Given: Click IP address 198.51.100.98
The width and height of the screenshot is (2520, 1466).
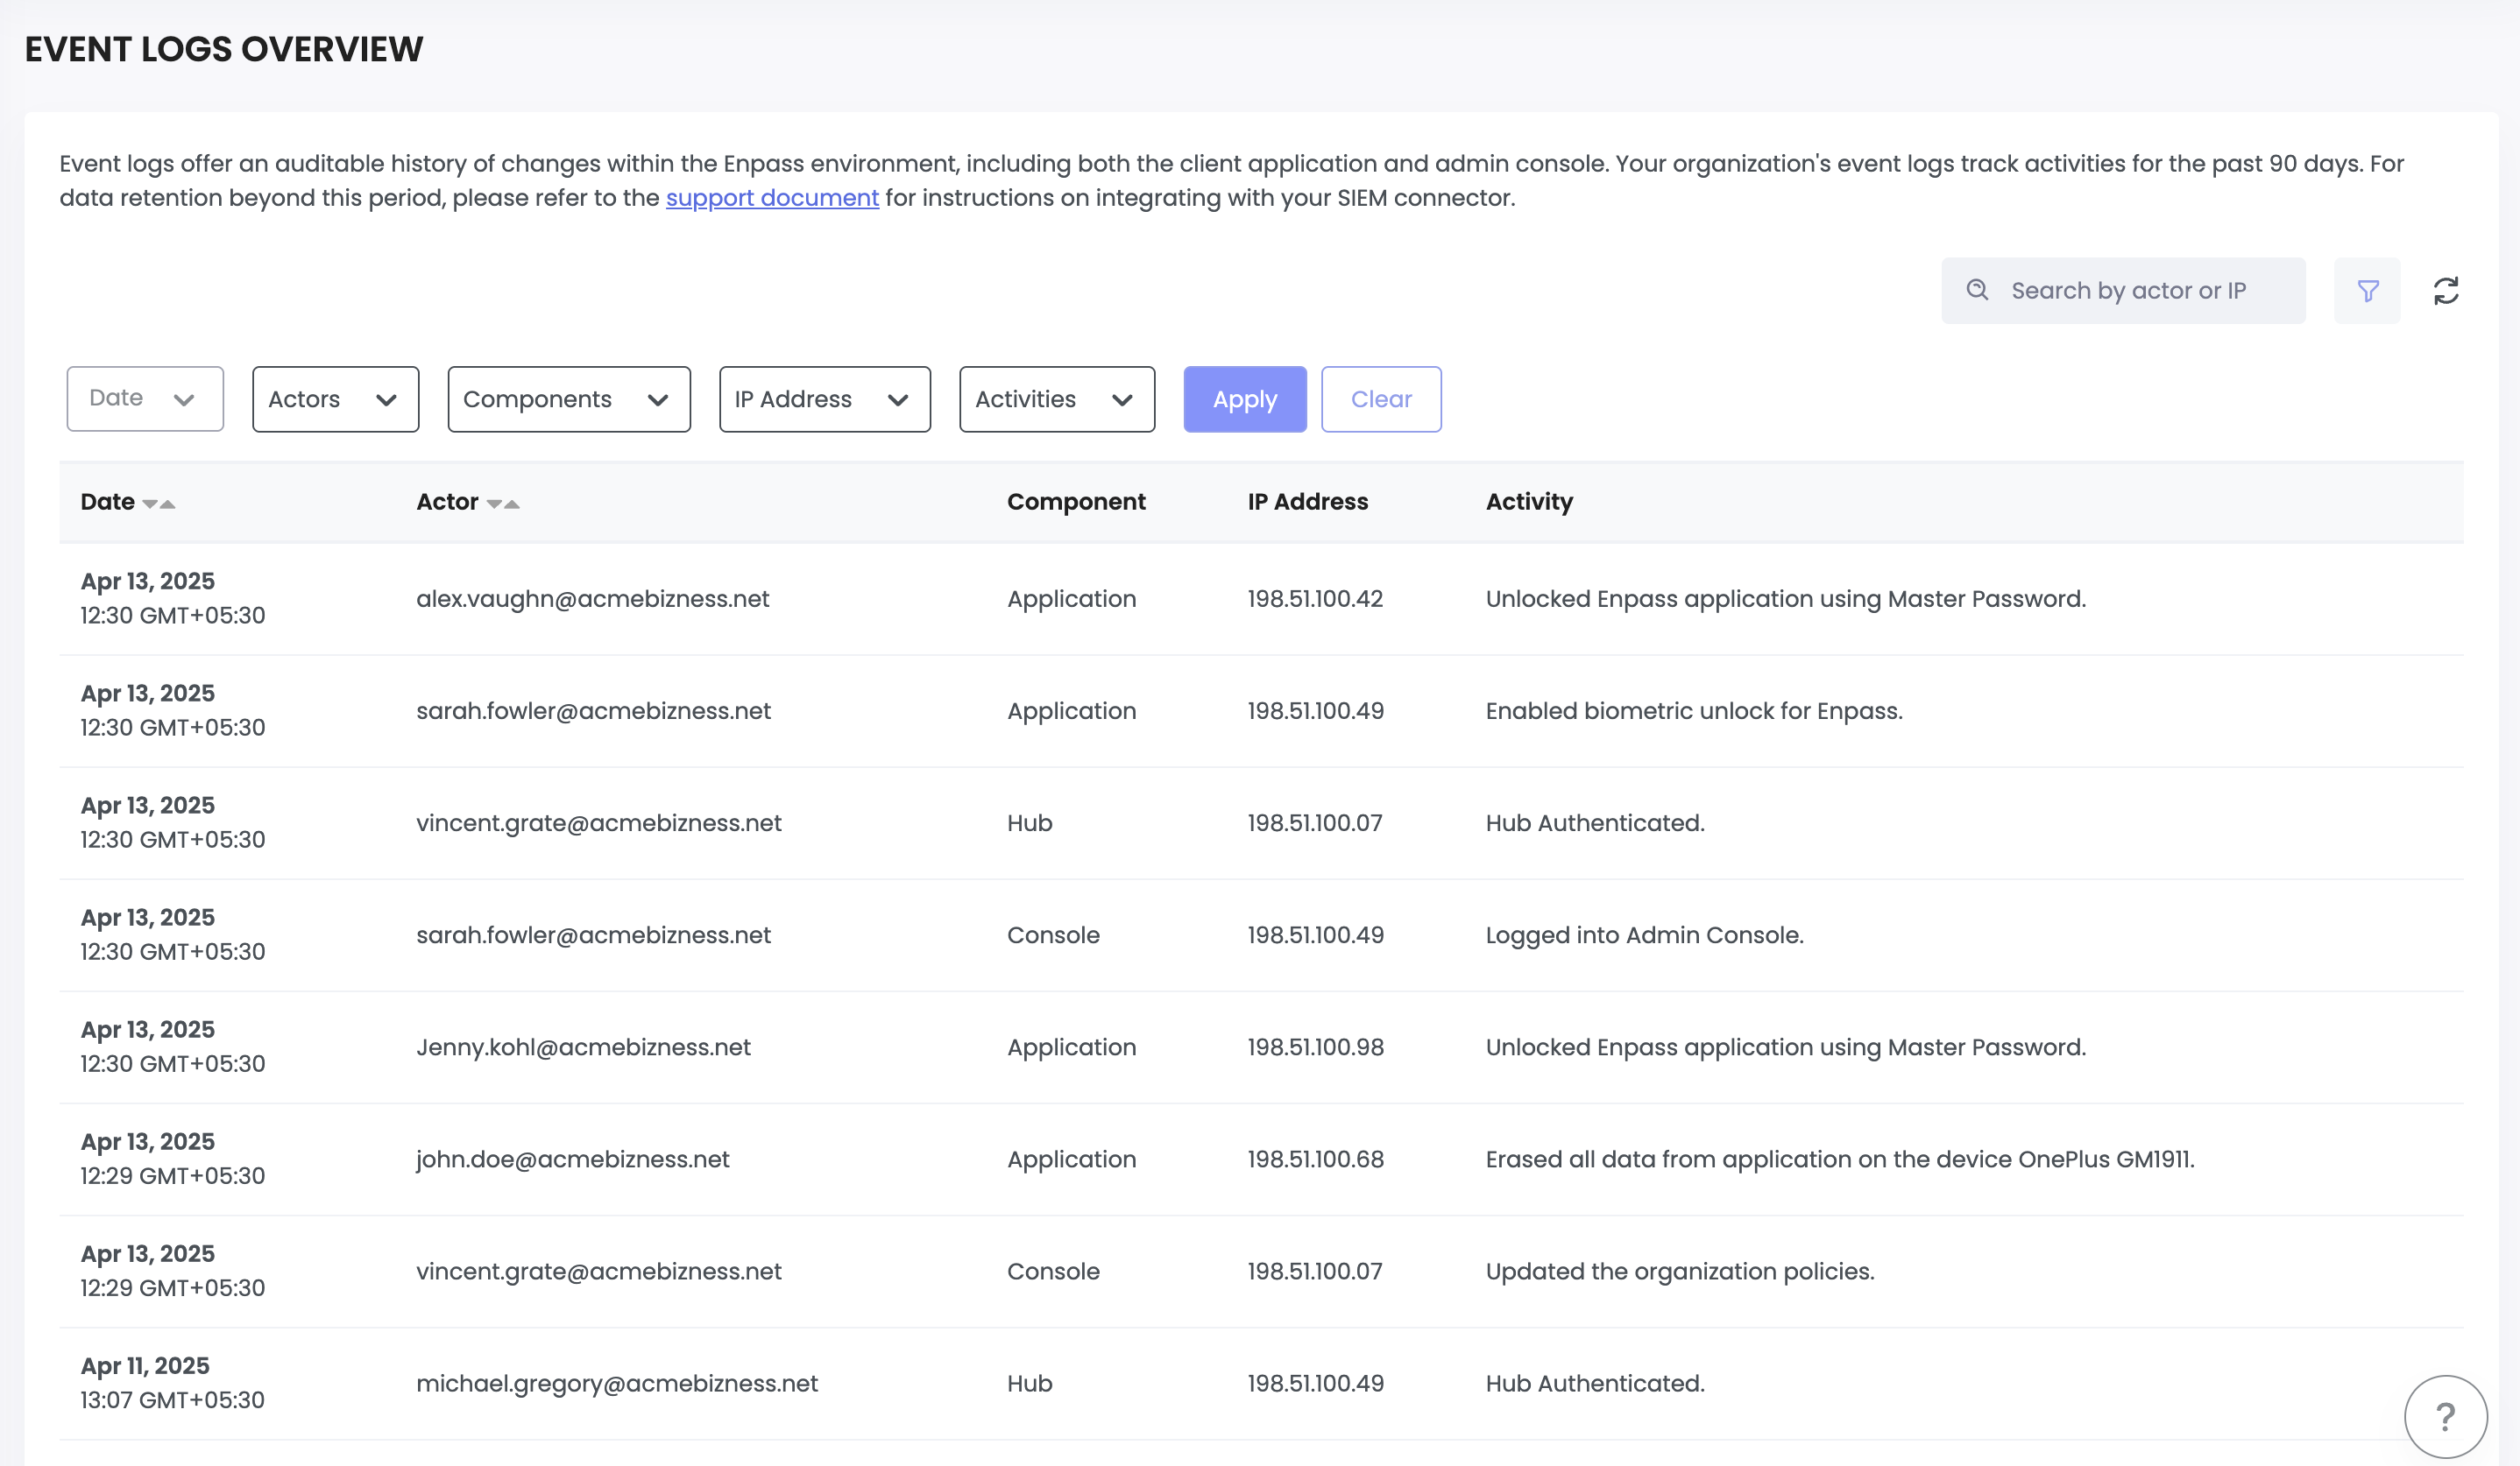Looking at the screenshot, I should click(x=1316, y=1047).
